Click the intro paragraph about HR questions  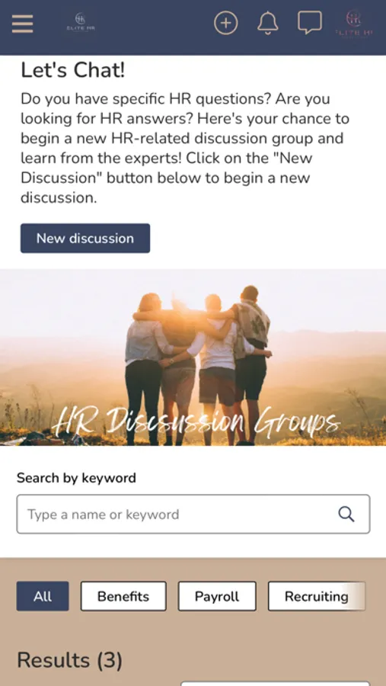[185, 148]
